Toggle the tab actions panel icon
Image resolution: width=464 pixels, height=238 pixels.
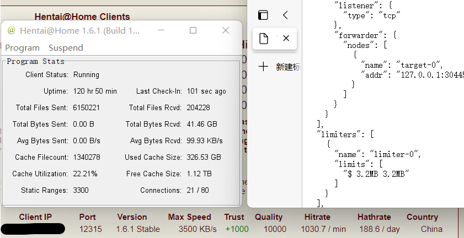263,15
